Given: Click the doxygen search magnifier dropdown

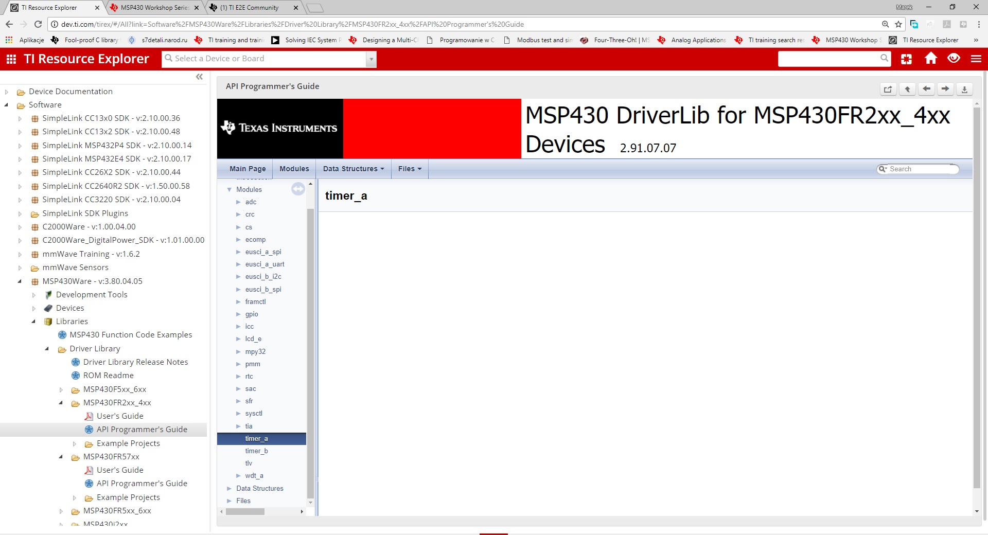Looking at the screenshot, I should coord(883,169).
